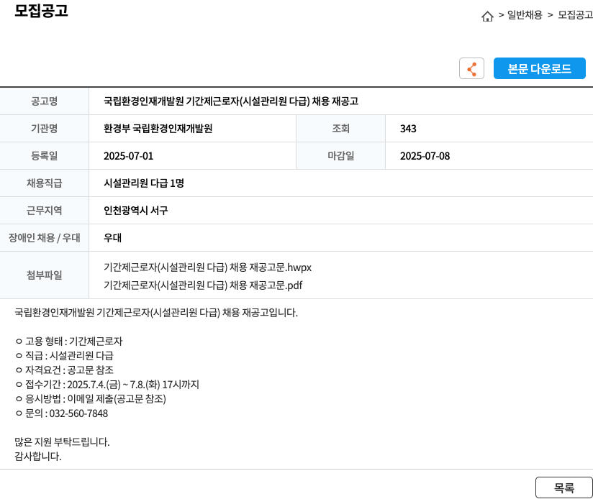
Task: Select the 자격요건 : 공고문 참조 line
Action: click(x=65, y=370)
